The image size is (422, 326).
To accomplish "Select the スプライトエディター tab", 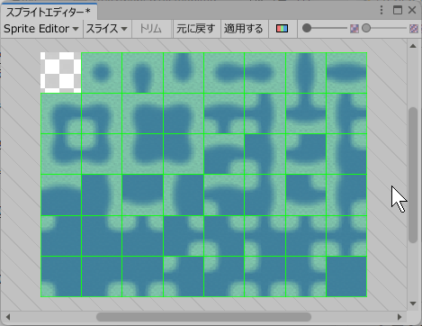I will 49,13.
